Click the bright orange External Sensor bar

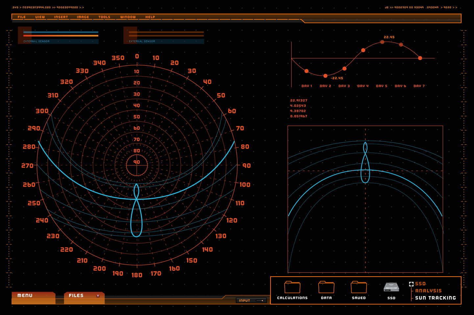[61, 35]
